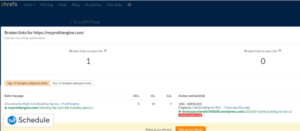Go to the Blog page
The width and height of the screenshot is (300, 131).
point(76,5)
